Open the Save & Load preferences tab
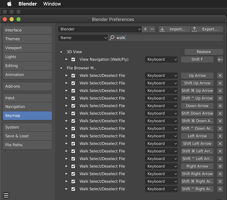227x200 pixels. 28,136
